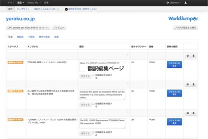
Task: Select the 英語 language tab
Action: tap(11, 37)
